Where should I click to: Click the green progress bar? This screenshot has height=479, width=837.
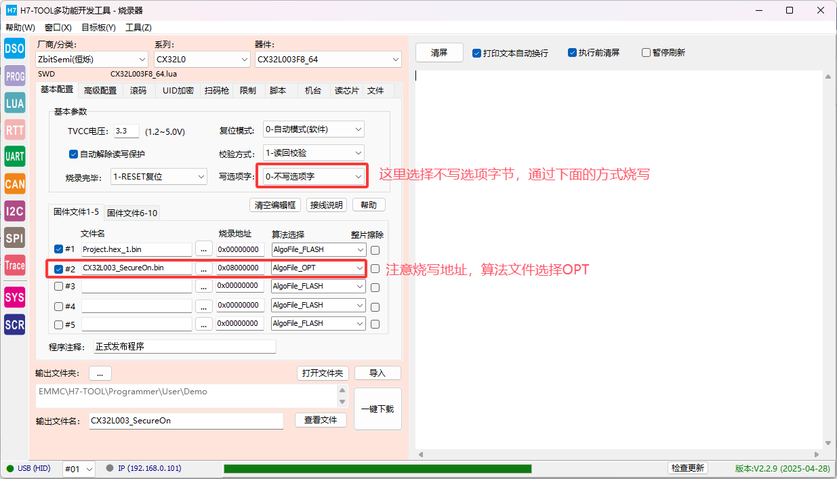pyautogui.click(x=377, y=469)
